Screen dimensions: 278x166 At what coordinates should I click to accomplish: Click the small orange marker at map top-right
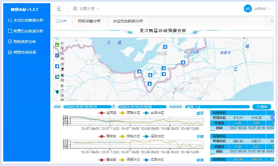pos(244,38)
